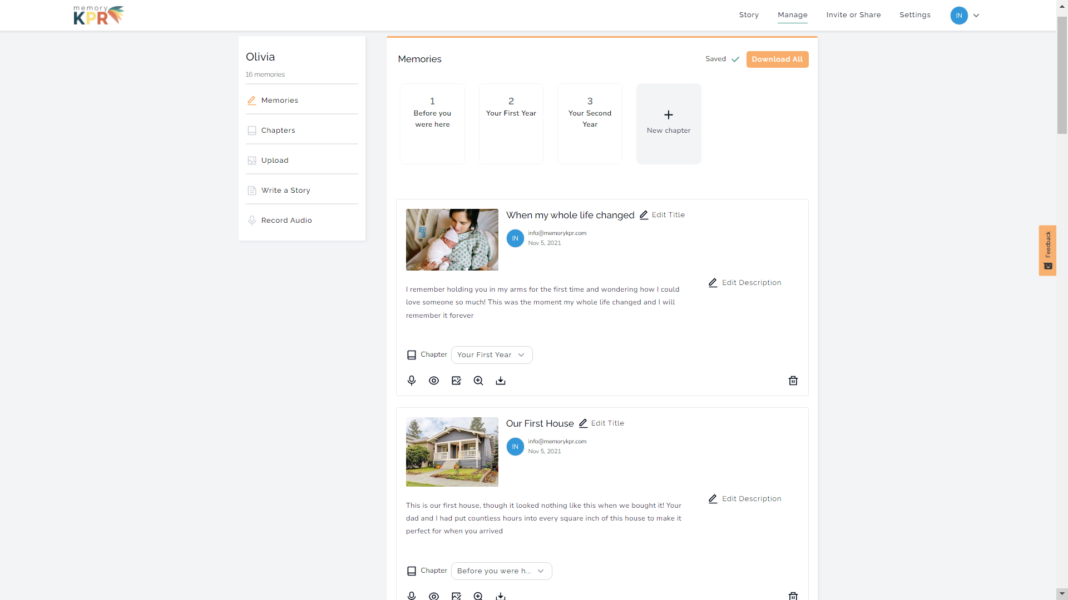Edit Title of When my whole life changed
Viewport: 1068px width, 600px height.
[662, 215]
